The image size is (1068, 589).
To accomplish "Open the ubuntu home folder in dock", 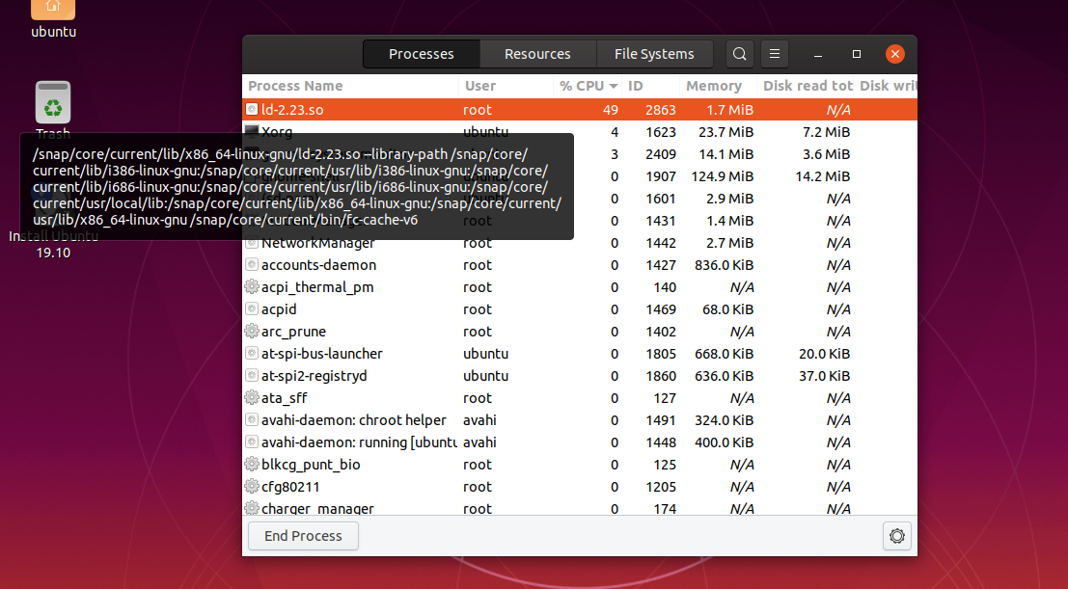I will pos(52,10).
